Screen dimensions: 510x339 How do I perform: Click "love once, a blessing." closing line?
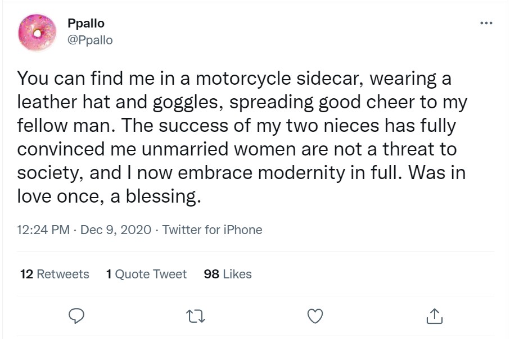click(x=109, y=198)
